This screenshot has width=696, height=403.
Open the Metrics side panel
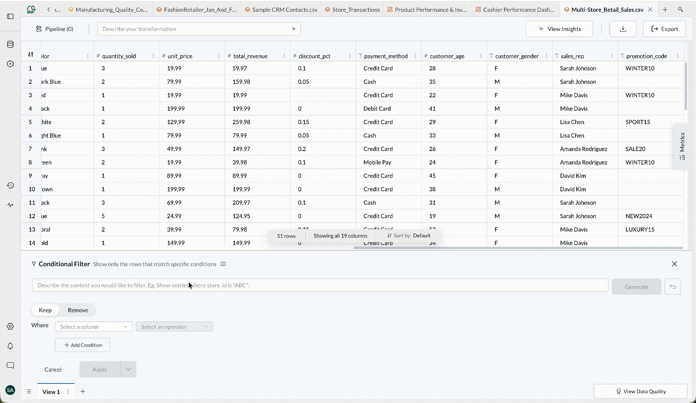pos(682,146)
